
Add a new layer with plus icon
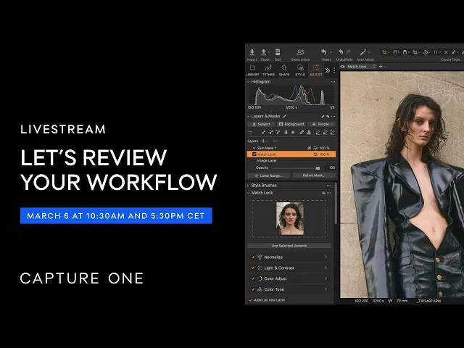pyautogui.click(x=263, y=141)
